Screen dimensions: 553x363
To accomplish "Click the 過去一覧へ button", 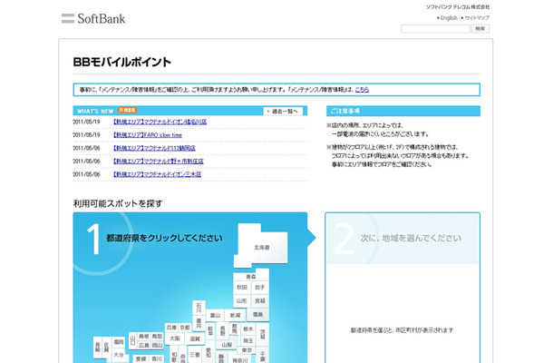I will tap(283, 112).
